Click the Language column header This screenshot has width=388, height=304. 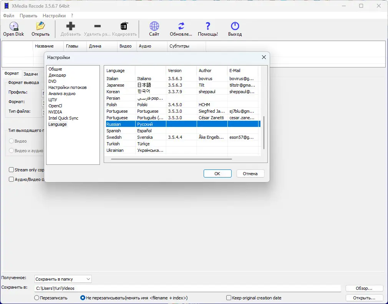(x=120, y=71)
